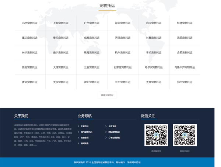The width and height of the screenshot is (221, 167).
Task: Select 青岛宠物托运 link
Action: [x=30, y=82]
